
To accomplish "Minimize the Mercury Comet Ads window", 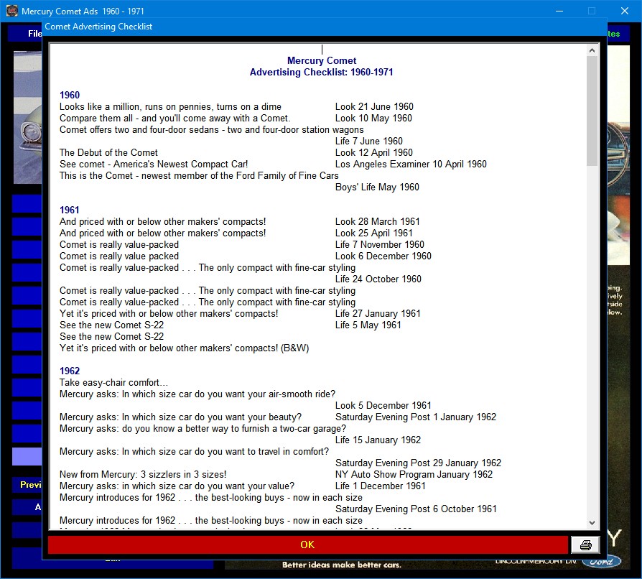I will [559, 11].
